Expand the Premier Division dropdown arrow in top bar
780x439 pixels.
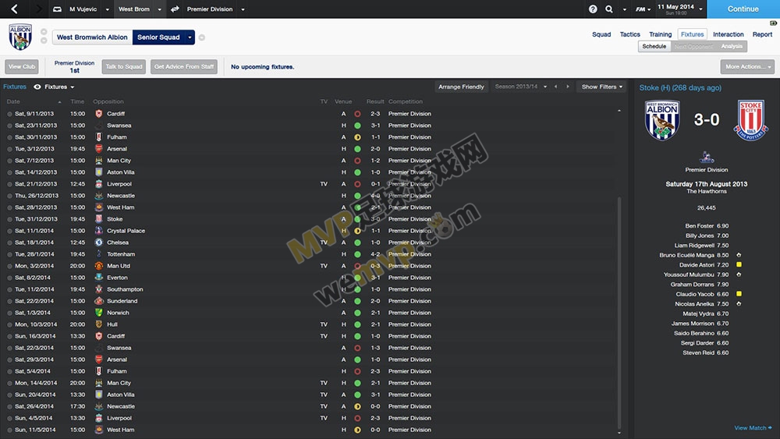pos(243,9)
